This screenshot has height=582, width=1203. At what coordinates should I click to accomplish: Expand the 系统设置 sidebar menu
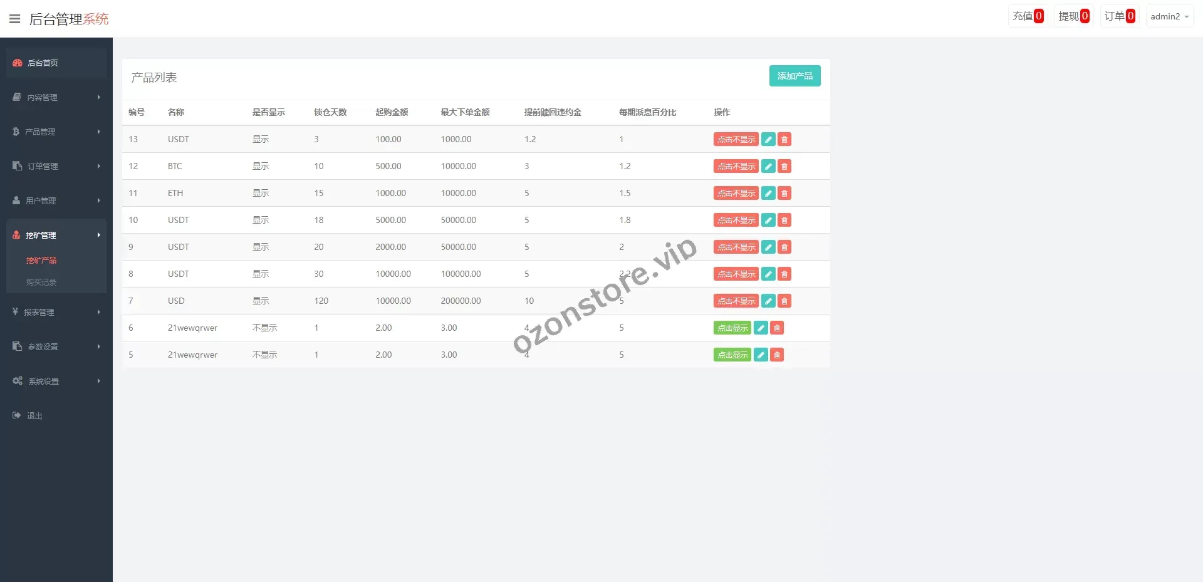tap(56, 381)
